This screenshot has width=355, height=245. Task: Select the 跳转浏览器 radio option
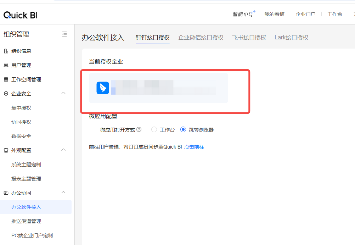183,129
